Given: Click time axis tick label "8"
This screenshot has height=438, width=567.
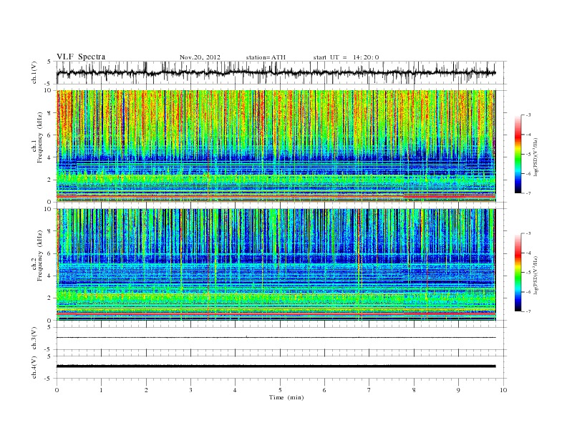Looking at the screenshot, I should pyautogui.click(x=414, y=390).
